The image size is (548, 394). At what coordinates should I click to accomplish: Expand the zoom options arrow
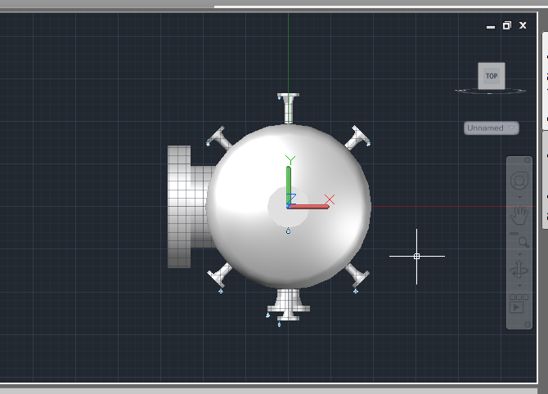(x=519, y=254)
